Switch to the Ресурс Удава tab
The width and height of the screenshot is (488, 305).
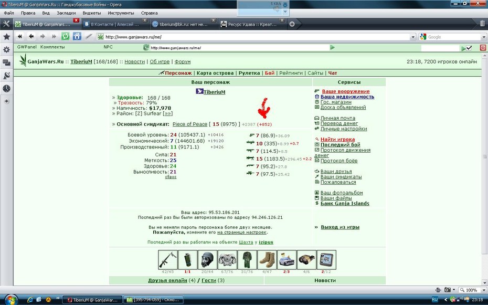252,24
